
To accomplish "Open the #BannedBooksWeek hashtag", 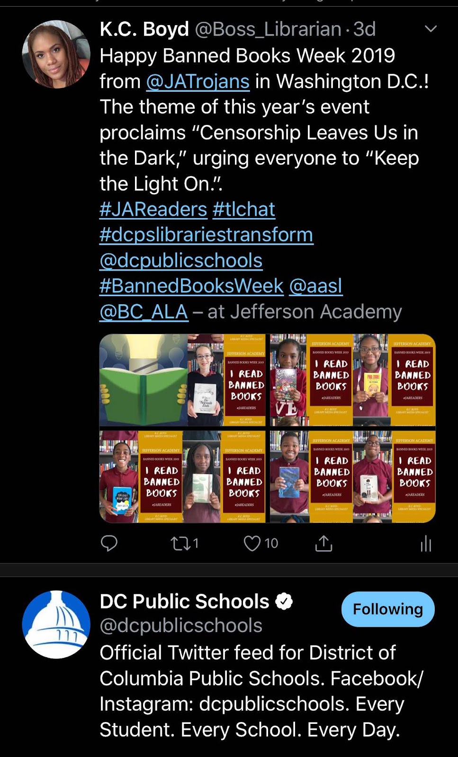I will point(192,286).
